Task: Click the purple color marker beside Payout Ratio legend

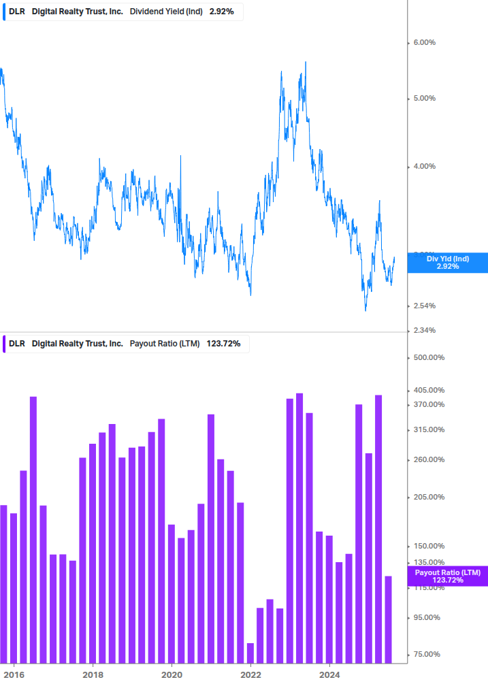Action: pos(4,344)
